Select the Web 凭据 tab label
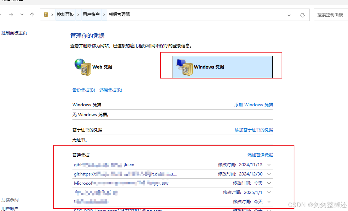Image resolution: width=348 pixels, height=211 pixels. 102,67
